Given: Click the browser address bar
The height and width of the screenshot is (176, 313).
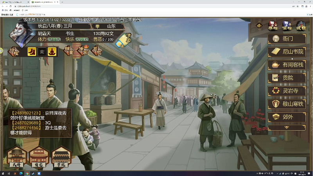Looking at the screenshot, I should click(x=152, y=6).
